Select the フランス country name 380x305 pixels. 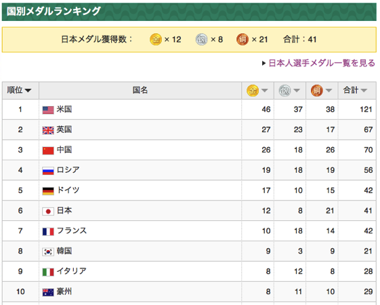pos(72,230)
